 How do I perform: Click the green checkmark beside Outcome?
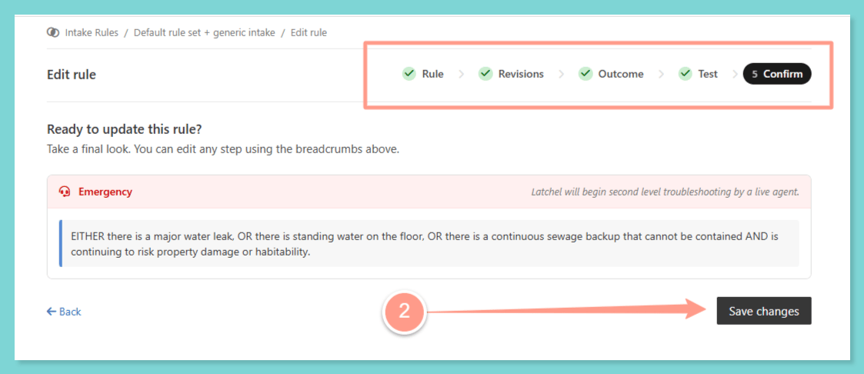[585, 74]
